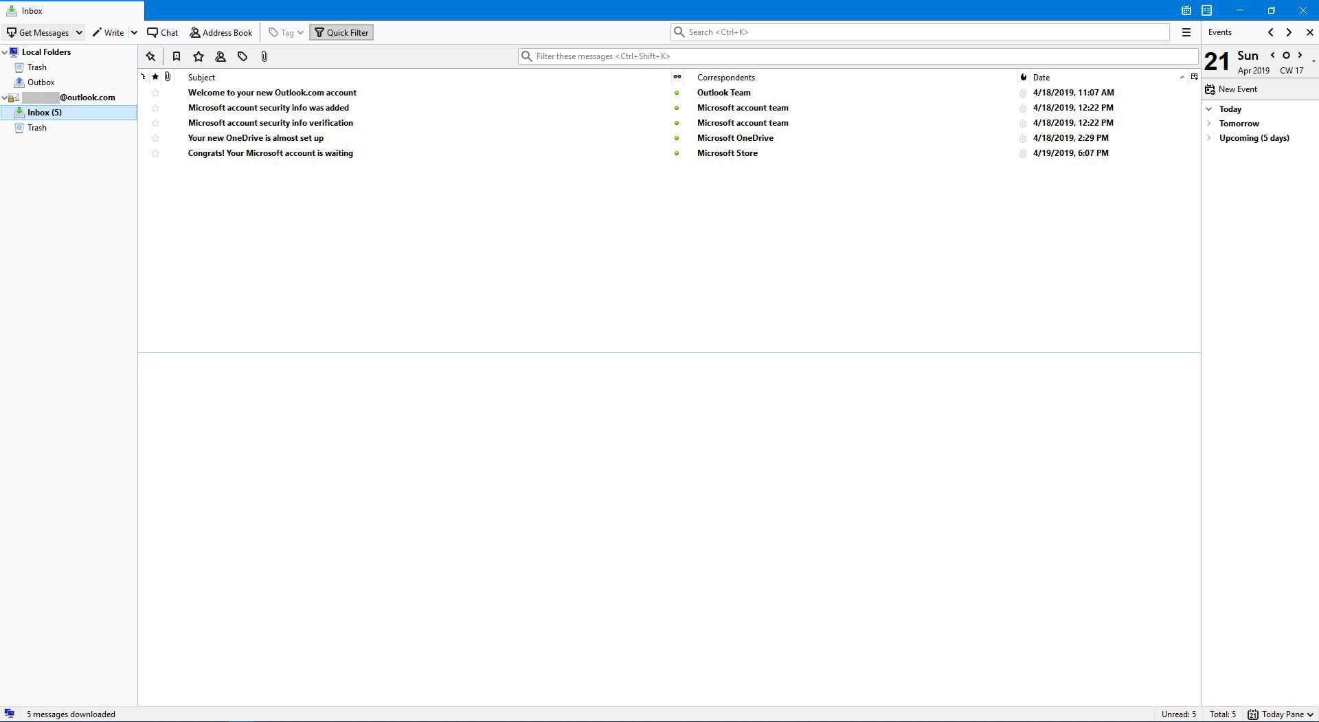The image size is (1319, 722).
Task: Click the thread column header icon
Action: (144, 77)
